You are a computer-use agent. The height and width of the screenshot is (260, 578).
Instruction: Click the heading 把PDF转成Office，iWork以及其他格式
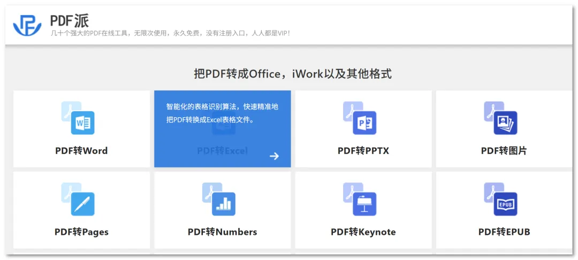point(293,74)
